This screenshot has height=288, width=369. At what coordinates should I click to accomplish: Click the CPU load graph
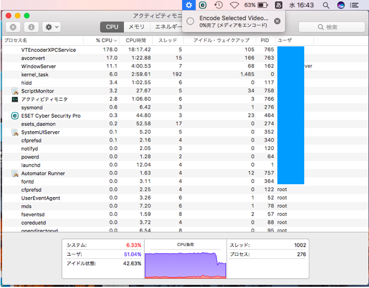185,261
